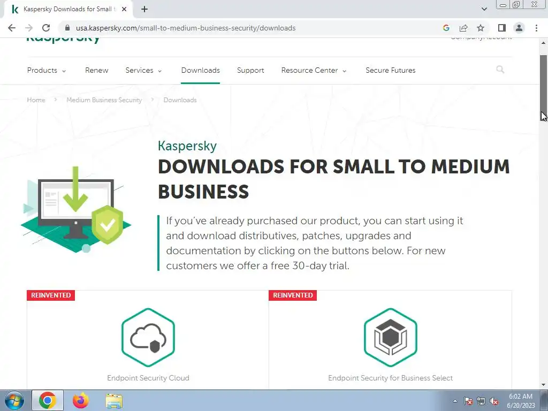Click the Action Center flag icon
This screenshot has height=411, width=548.
(x=468, y=401)
